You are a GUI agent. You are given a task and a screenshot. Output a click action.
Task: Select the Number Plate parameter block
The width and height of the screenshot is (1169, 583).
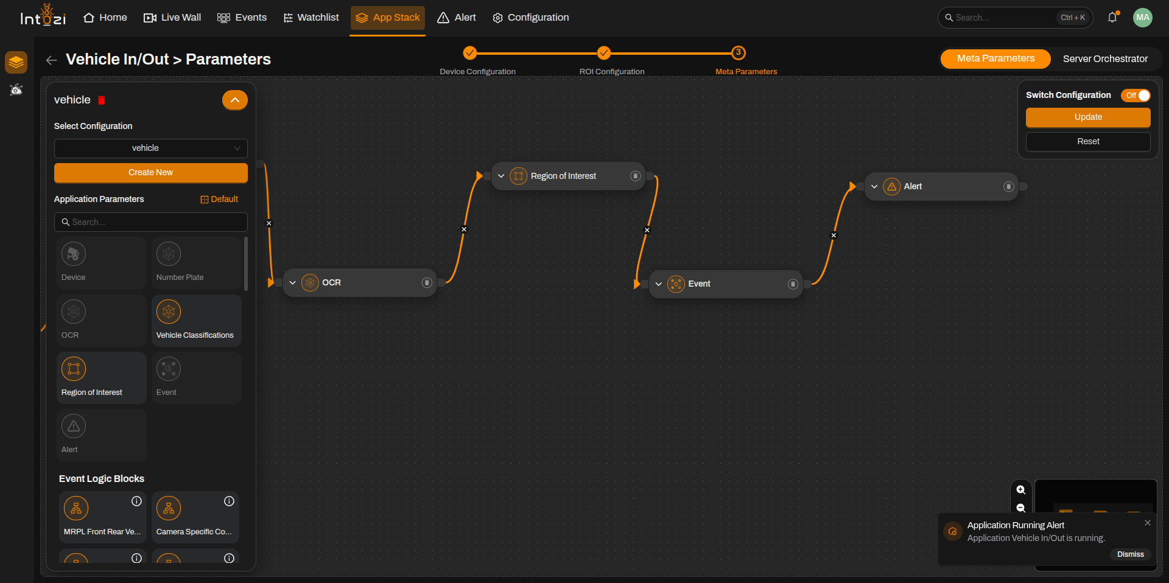197,264
